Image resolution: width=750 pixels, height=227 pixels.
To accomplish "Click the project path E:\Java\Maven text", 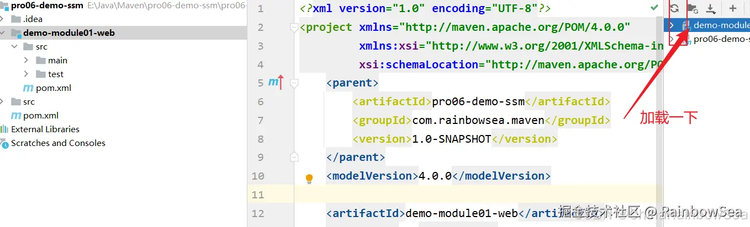I will click(x=166, y=6).
